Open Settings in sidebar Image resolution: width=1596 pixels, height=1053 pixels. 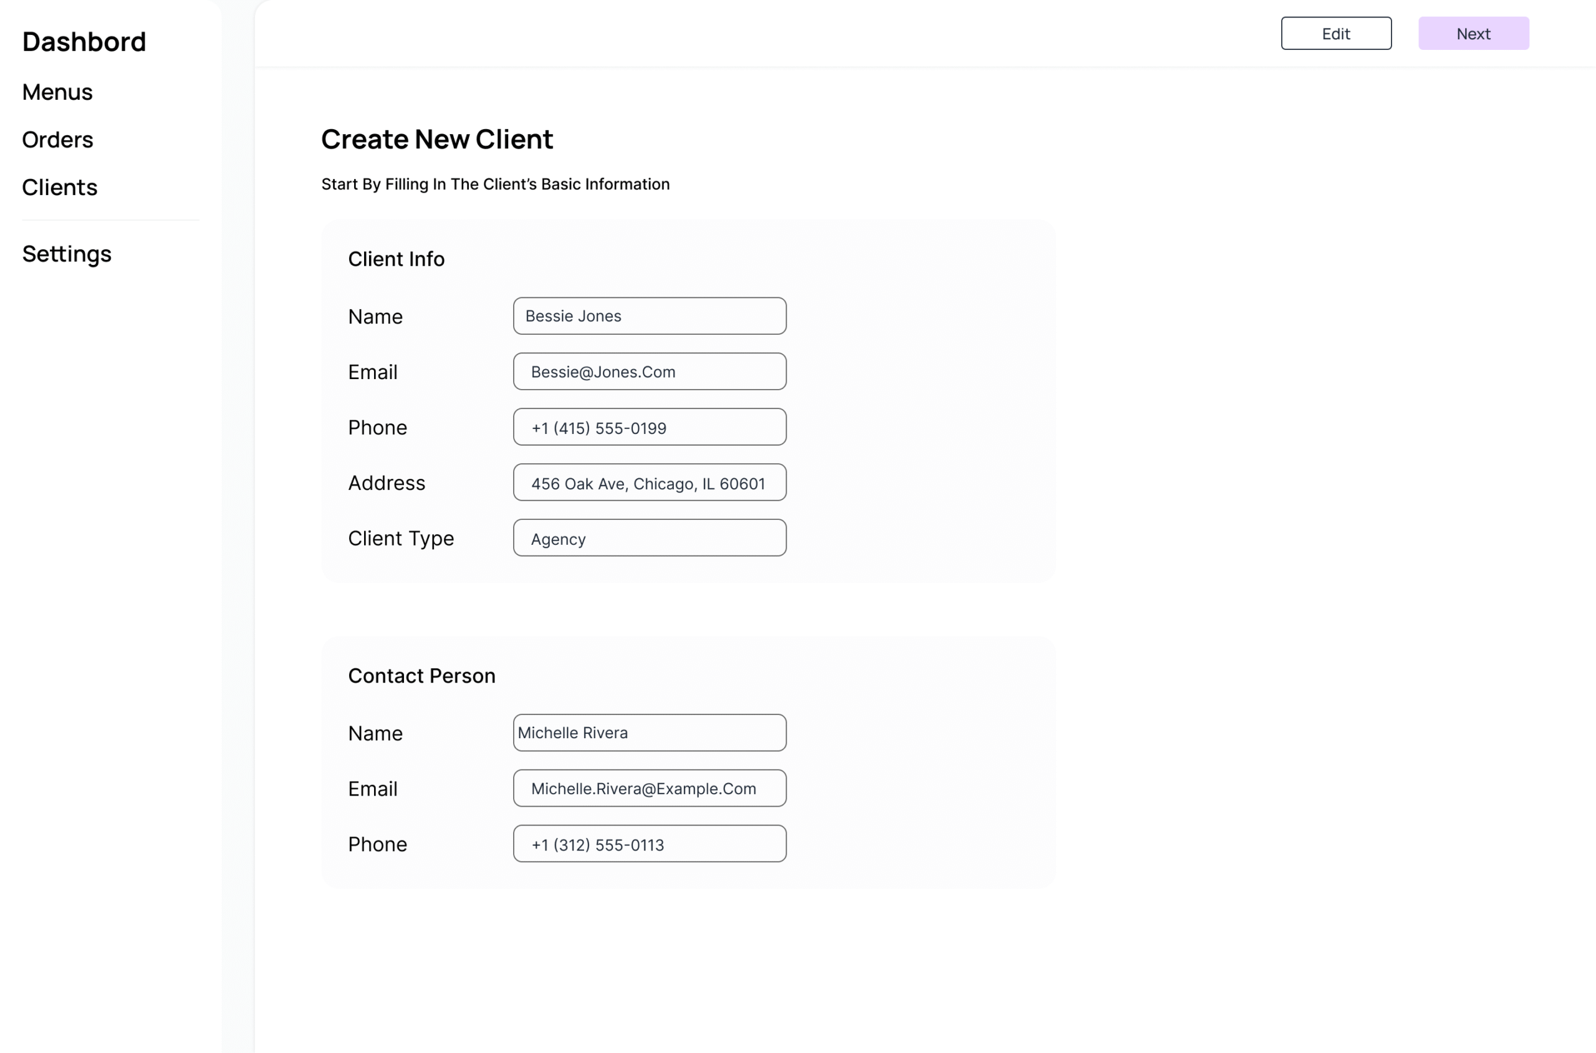pyautogui.click(x=67, y=254)
